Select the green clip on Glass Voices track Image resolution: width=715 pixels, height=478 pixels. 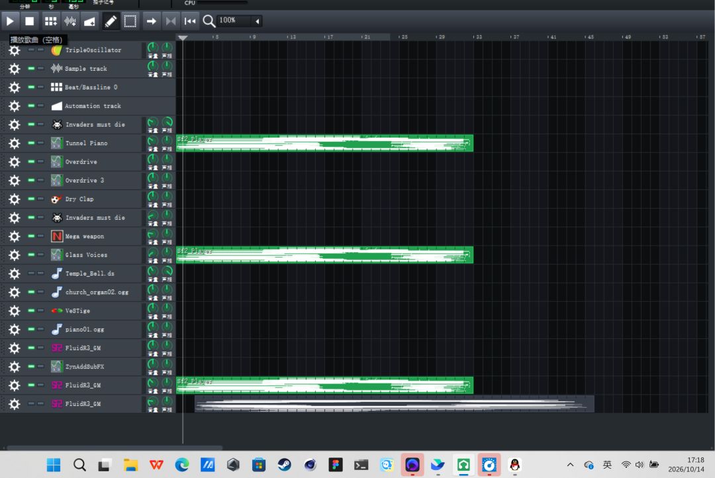pos(324,255)
